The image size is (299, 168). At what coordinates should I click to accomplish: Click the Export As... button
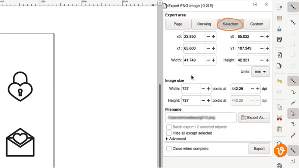click(254, 118)
